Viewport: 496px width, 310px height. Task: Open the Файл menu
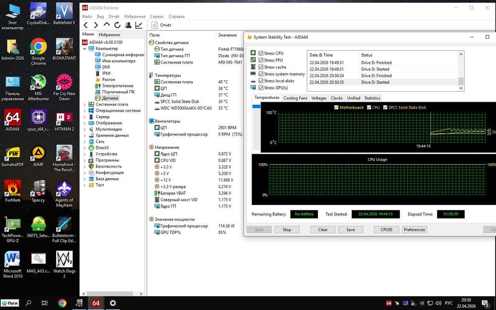tap(87, 16)
